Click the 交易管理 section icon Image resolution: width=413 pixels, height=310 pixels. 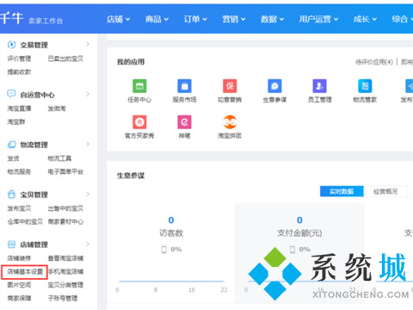[11, 45]
